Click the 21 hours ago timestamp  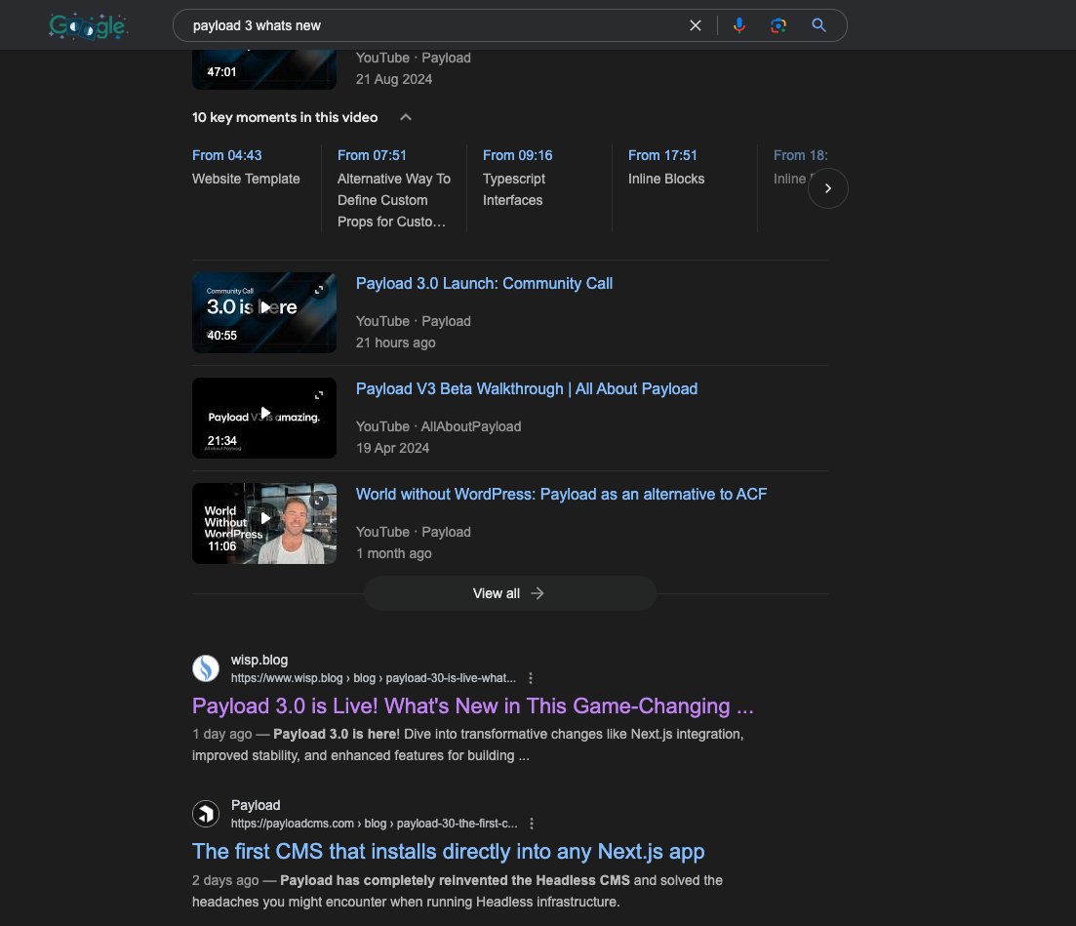395,342
